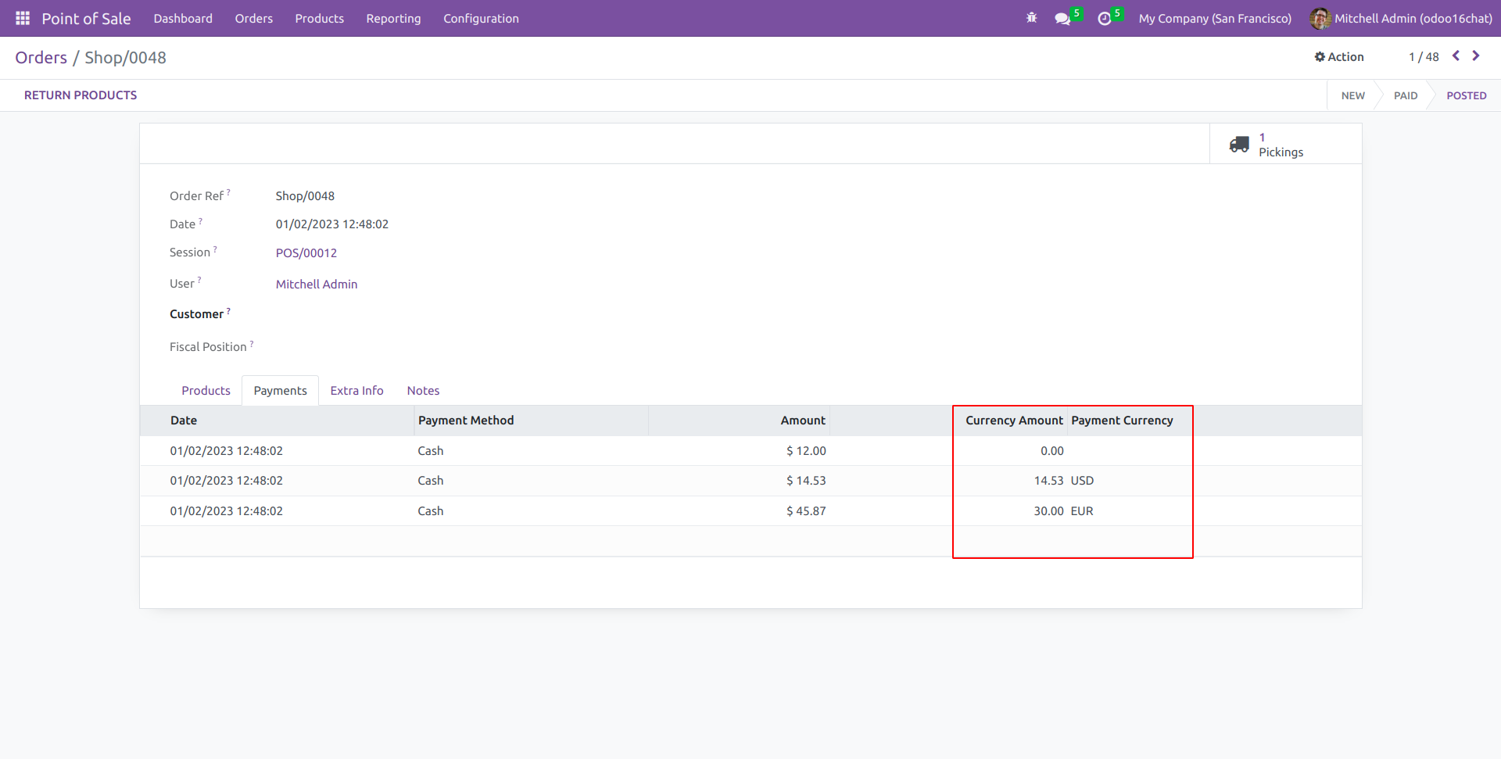Open the apps grid menu icon

tap(23, 18)
